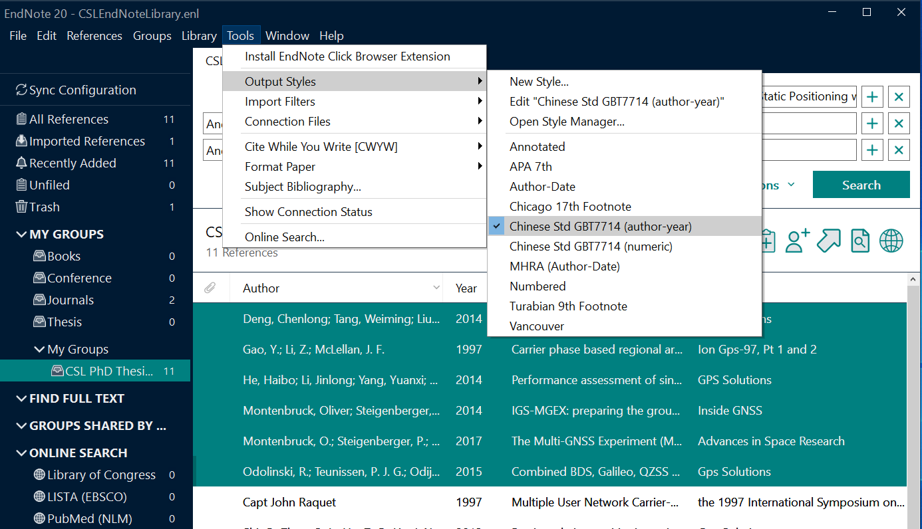The width and height of the screenshot is (922, 529).
Task: Sort by the Year column header
Action: [x=466, y=288]
